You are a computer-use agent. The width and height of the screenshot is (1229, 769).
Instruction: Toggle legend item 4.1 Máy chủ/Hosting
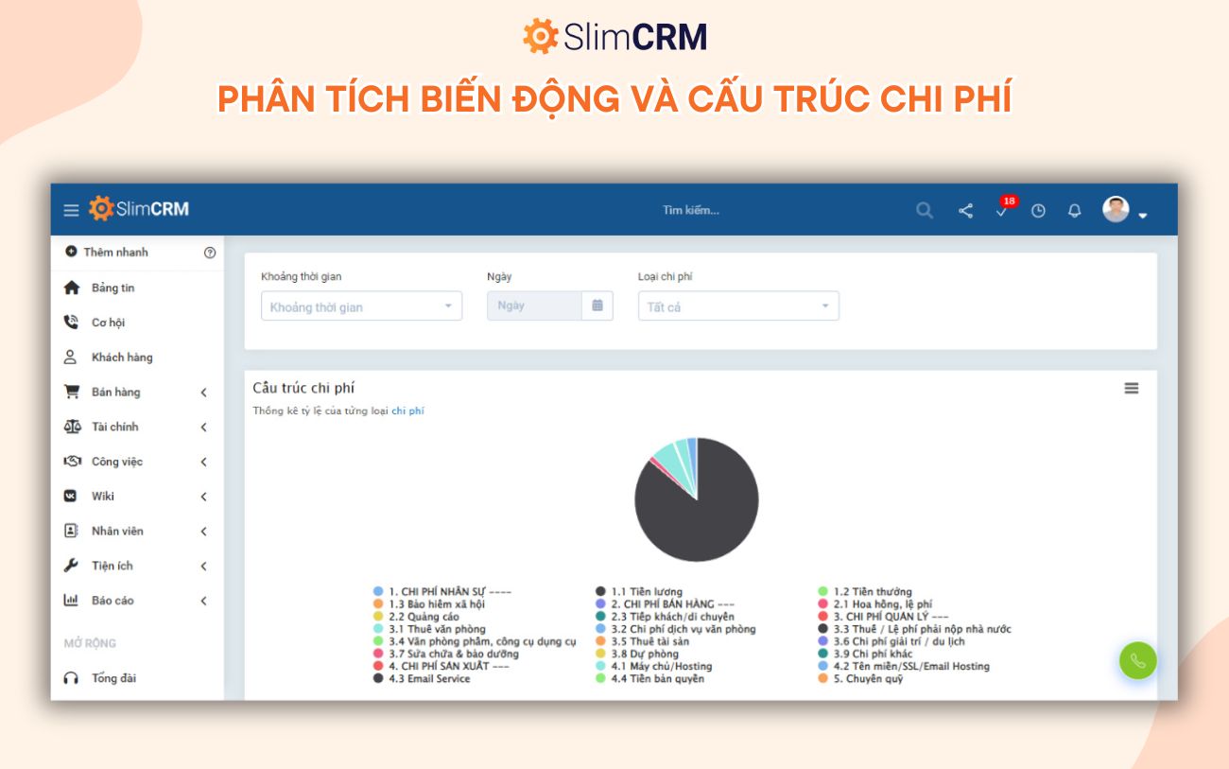(x=654, y=667)
